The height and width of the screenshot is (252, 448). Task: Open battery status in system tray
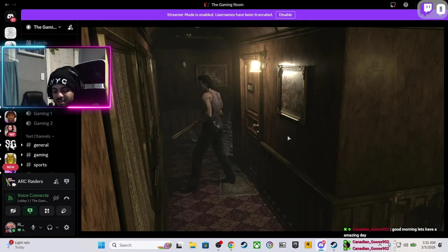tap(413, 245)
